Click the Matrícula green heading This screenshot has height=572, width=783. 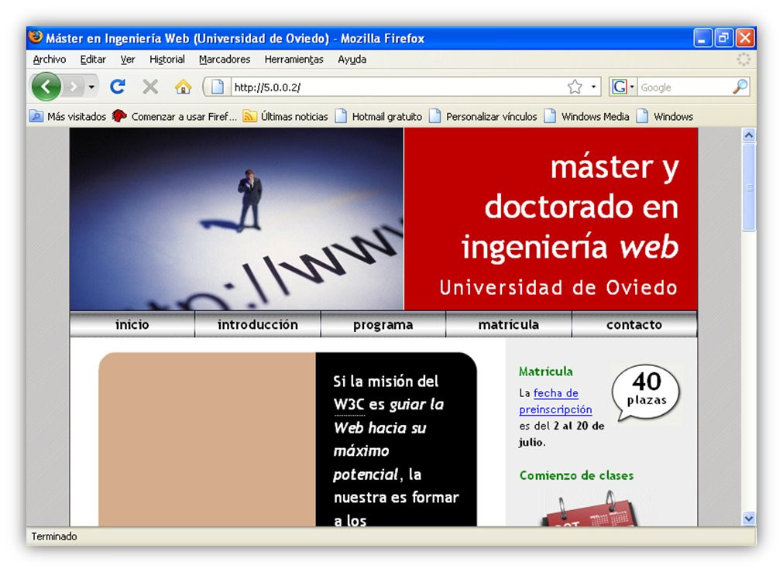546,372
